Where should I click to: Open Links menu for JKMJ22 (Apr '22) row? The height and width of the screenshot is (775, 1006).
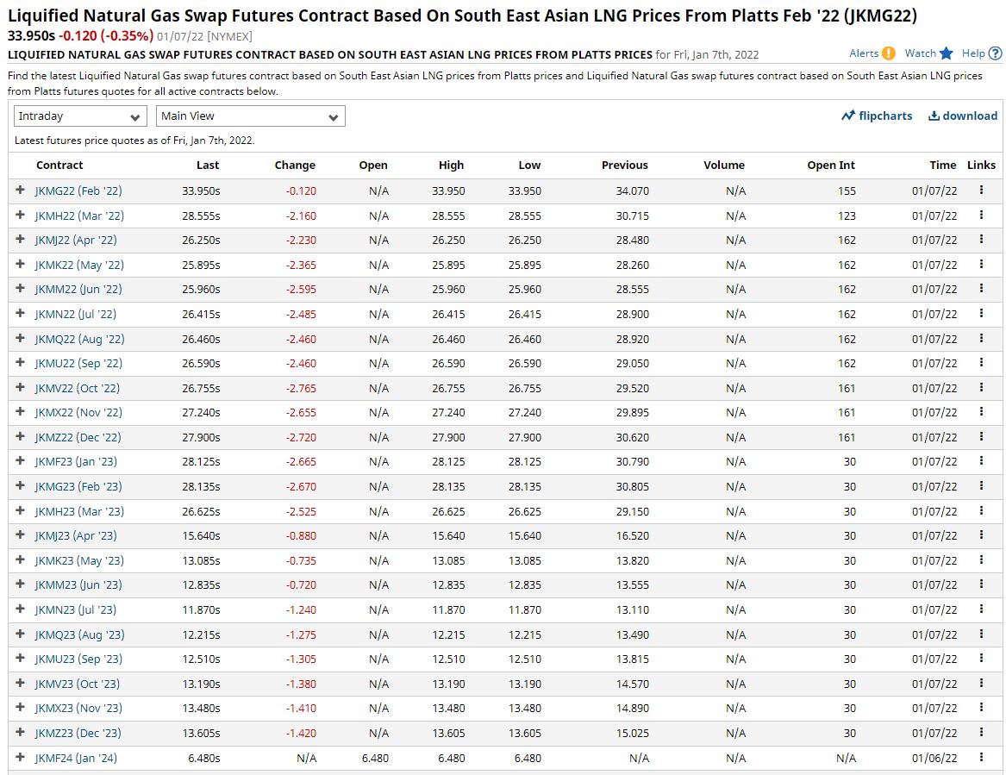pos(981,240)
